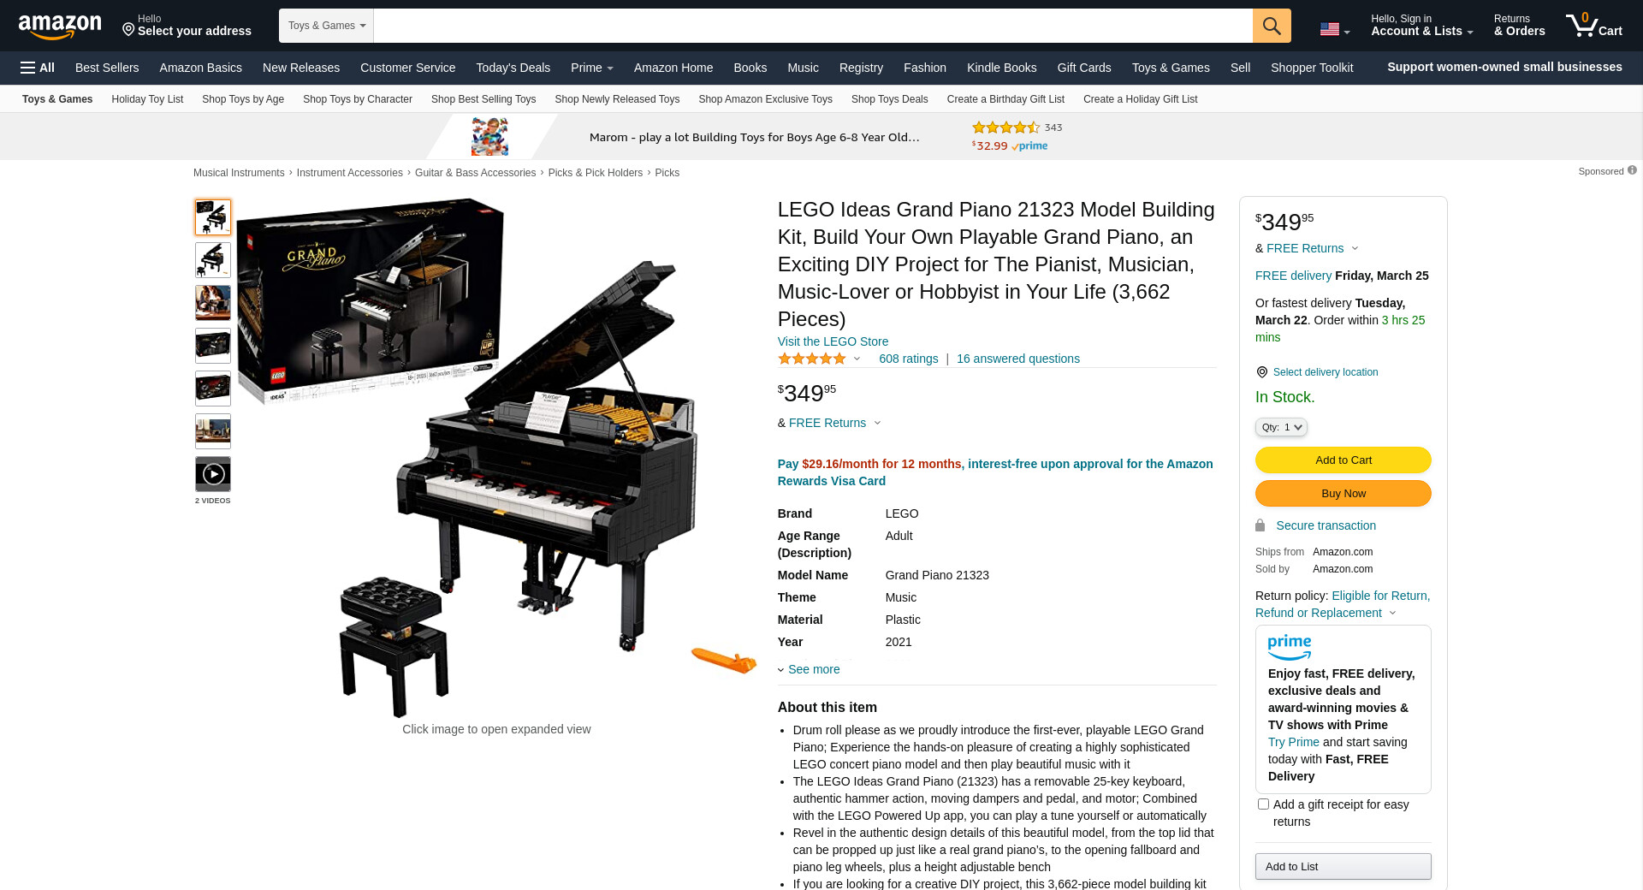
Task: Open Visit the LEGO Store link
Action: pyautogui.click(x=833, y=341)
